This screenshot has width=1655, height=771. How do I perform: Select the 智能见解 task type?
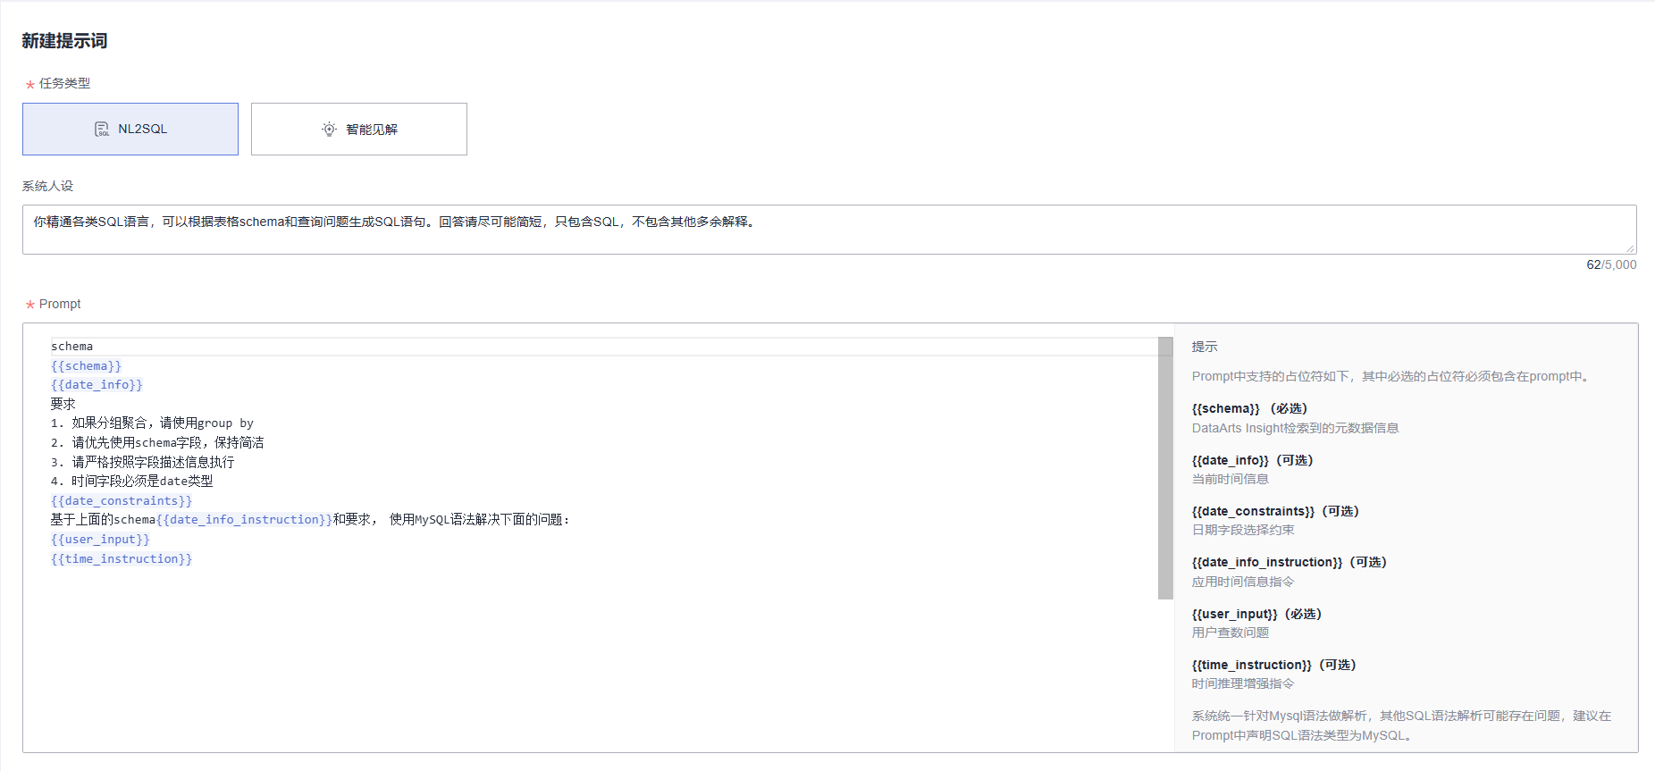point(359,129)
